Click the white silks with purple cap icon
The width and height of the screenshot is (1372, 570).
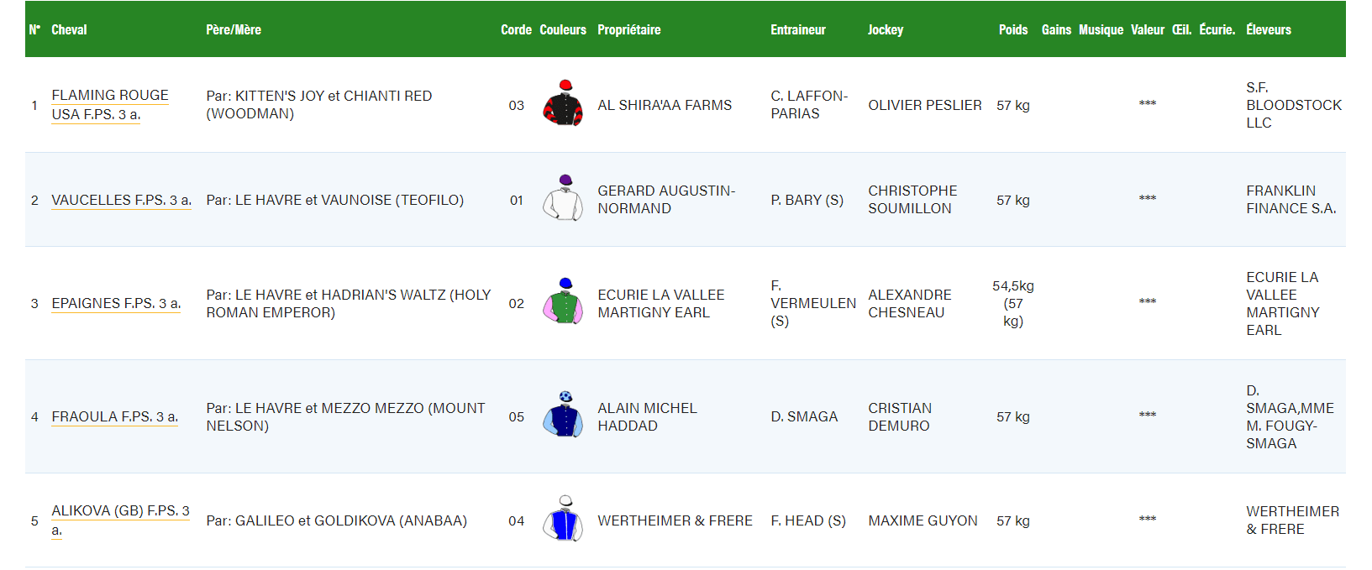[x=563, y=199]
